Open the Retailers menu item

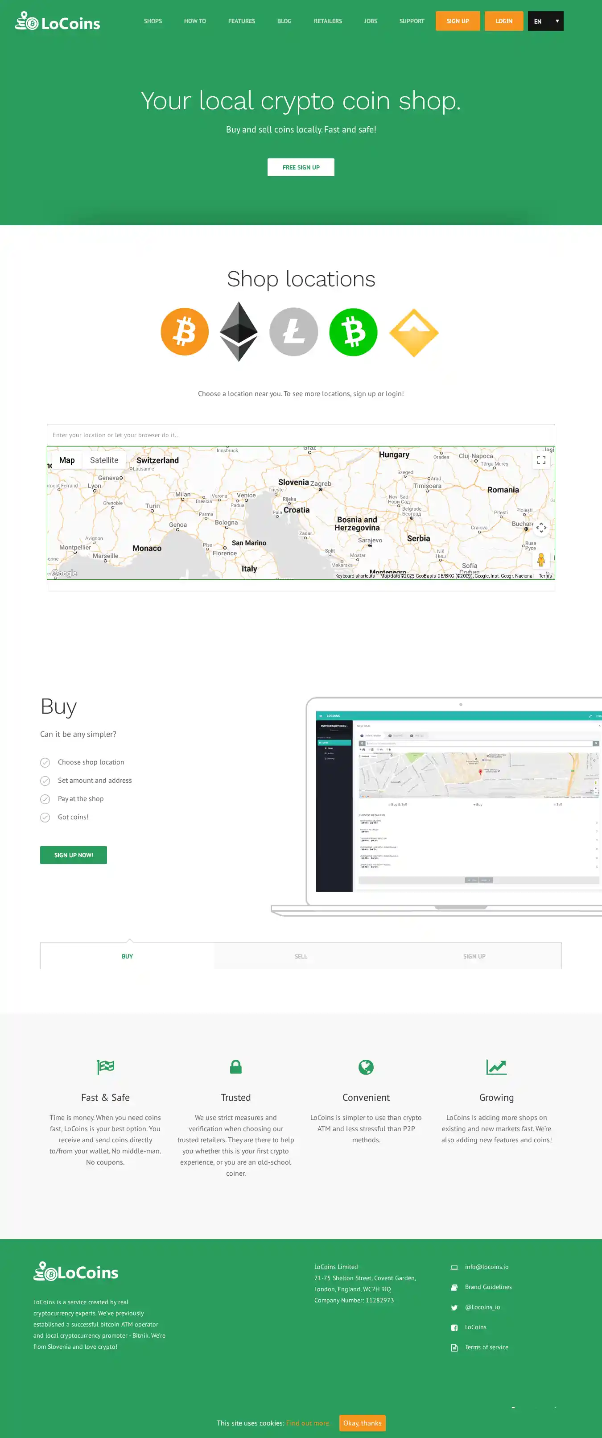(x=327, y=21)
